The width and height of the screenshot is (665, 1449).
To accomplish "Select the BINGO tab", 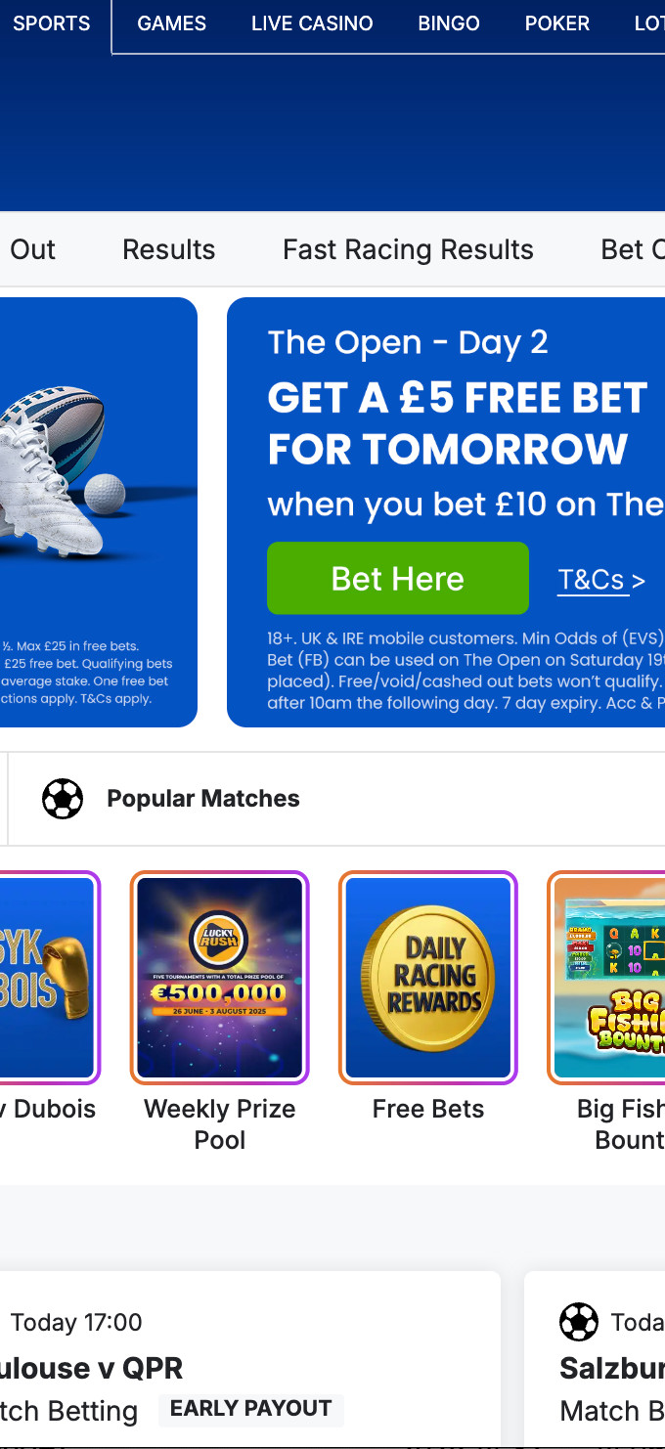I will pos(449,23).
